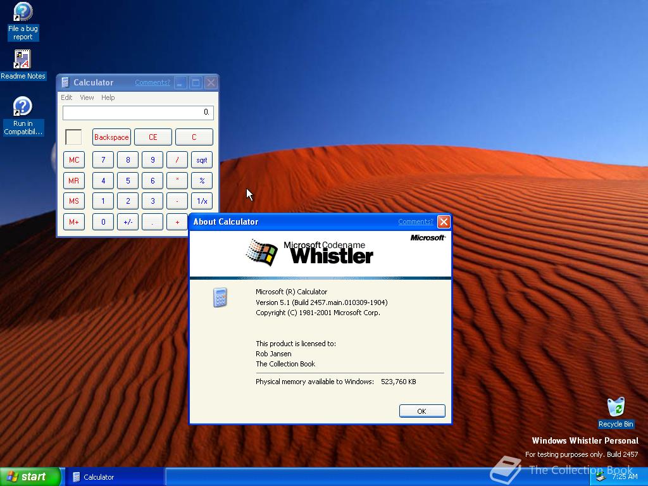The height and width of the screenshot is (486, 648).
Task: Click the digit 0 button
Action: 103,222
